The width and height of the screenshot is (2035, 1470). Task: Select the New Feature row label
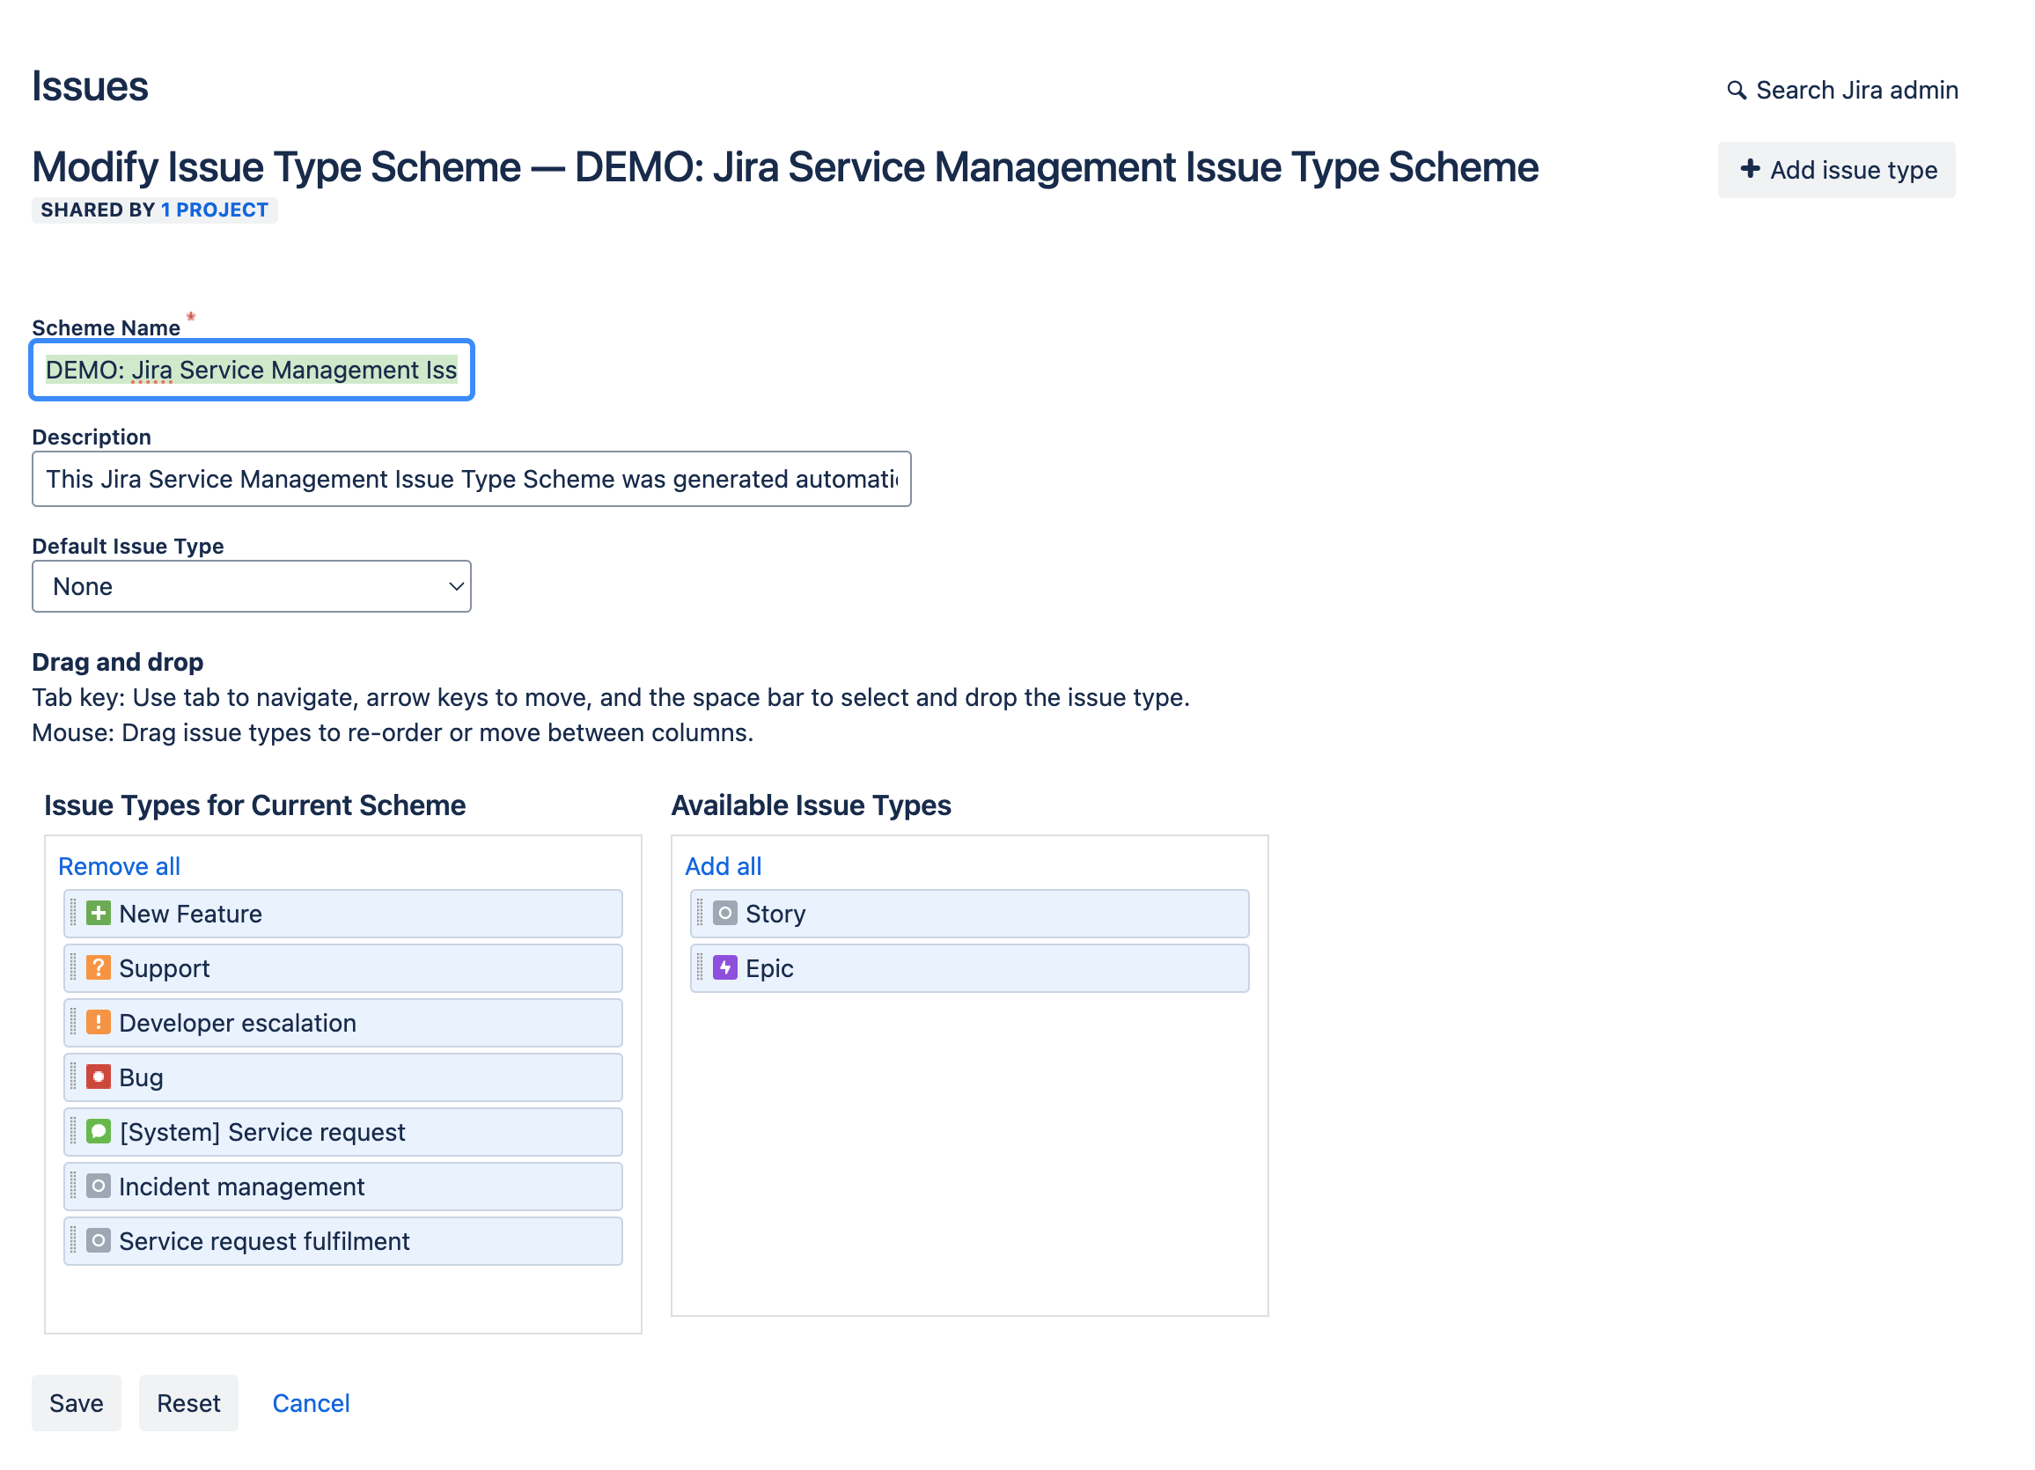(x=190, y=914)
